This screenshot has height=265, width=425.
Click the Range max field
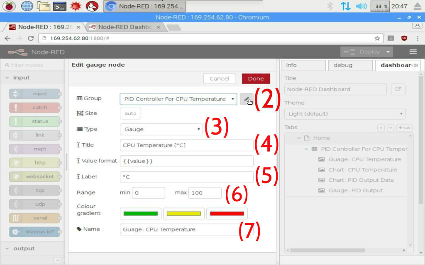pos(205,193)
